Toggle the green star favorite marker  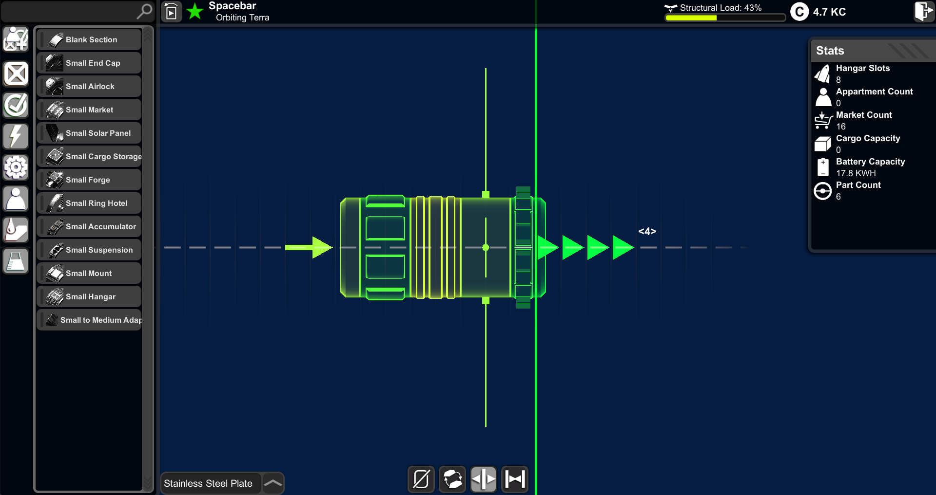(195, 11)
